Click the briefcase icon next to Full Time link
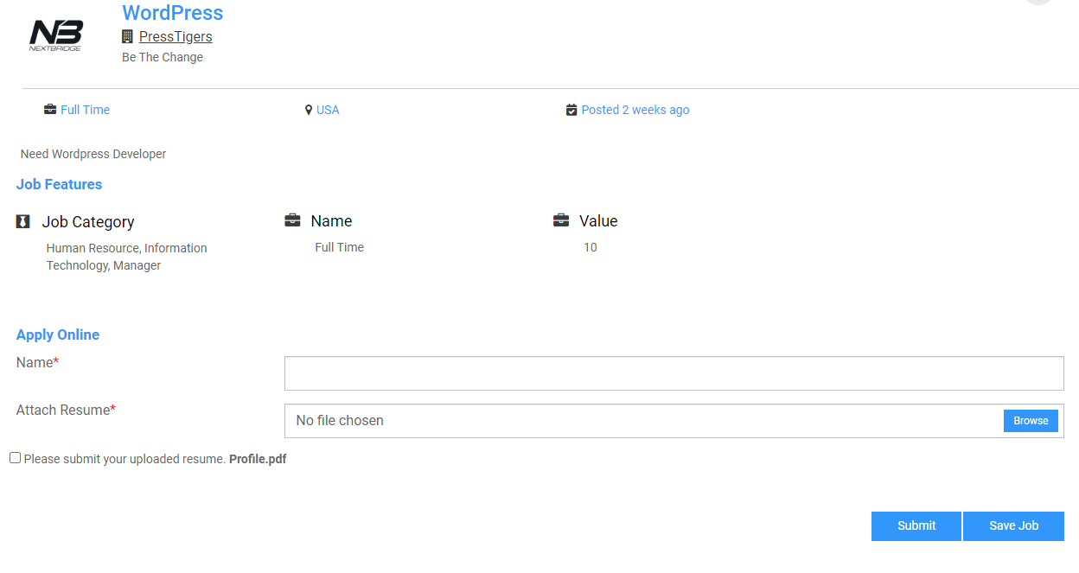Screen dimensions: 1079x573 50,110
